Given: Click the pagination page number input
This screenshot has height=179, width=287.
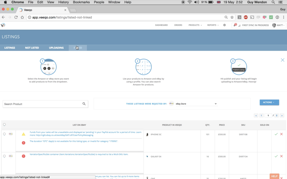Looking at the screenshot, I should click(x=268, y=116).
